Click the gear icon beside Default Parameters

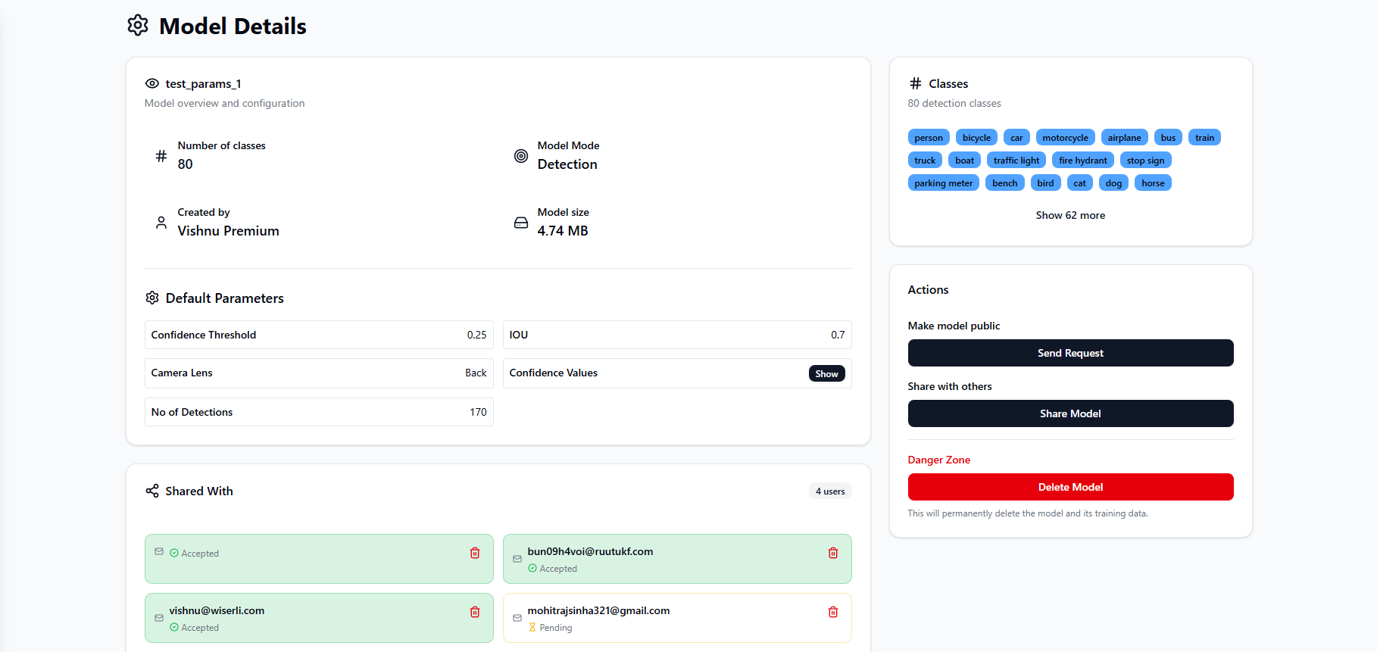coord(152,298)
